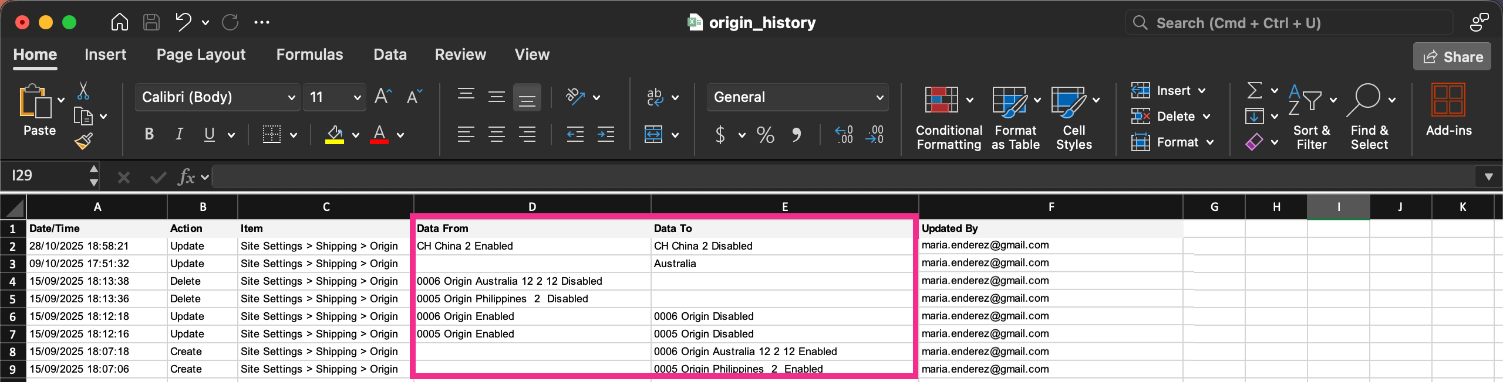Click the Share button
This screenshot has height=382, width=1503.
(1452, 57)
